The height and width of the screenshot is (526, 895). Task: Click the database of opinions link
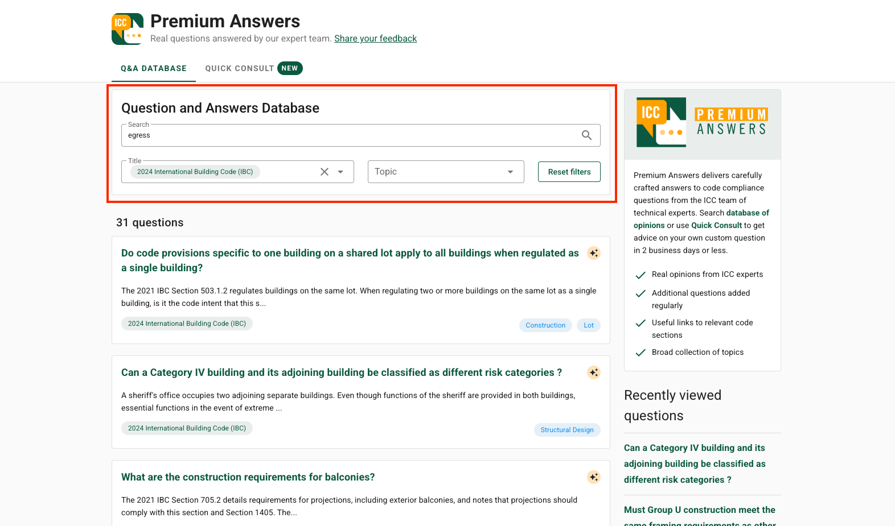click(x=701, y=219)
